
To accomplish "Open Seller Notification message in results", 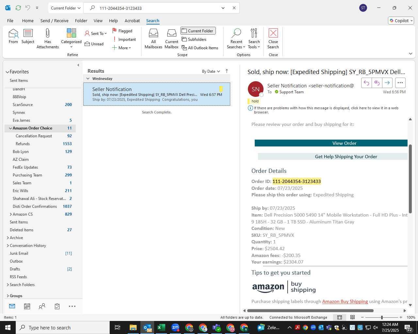I will coord(157,94).
